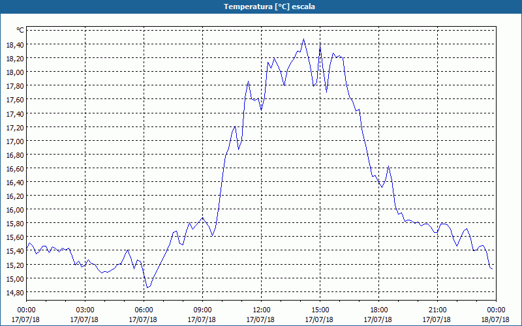Click the 15,80 y-axis value
The width and height of the screenshot is (522, 326).
tap(15, 223)
